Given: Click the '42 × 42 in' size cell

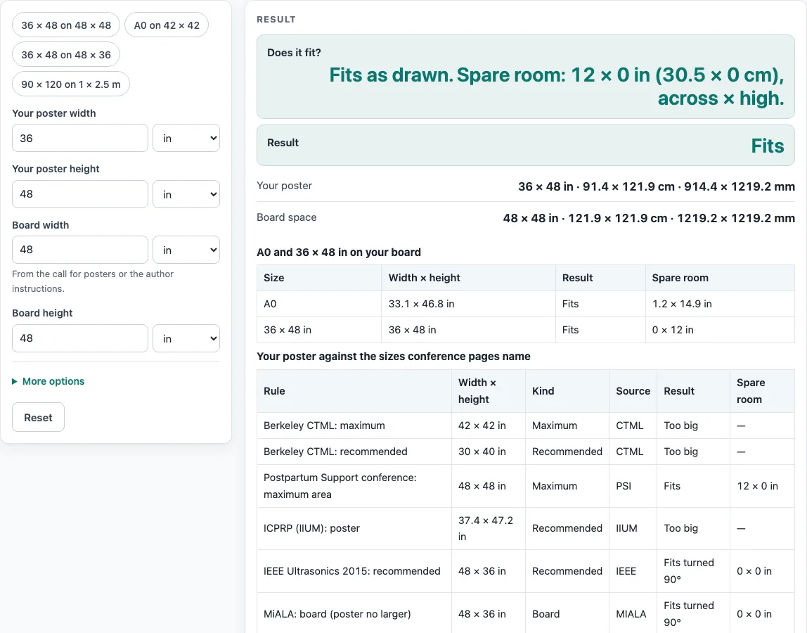Looking at the screenshot, I should click(x=489, y=426).
